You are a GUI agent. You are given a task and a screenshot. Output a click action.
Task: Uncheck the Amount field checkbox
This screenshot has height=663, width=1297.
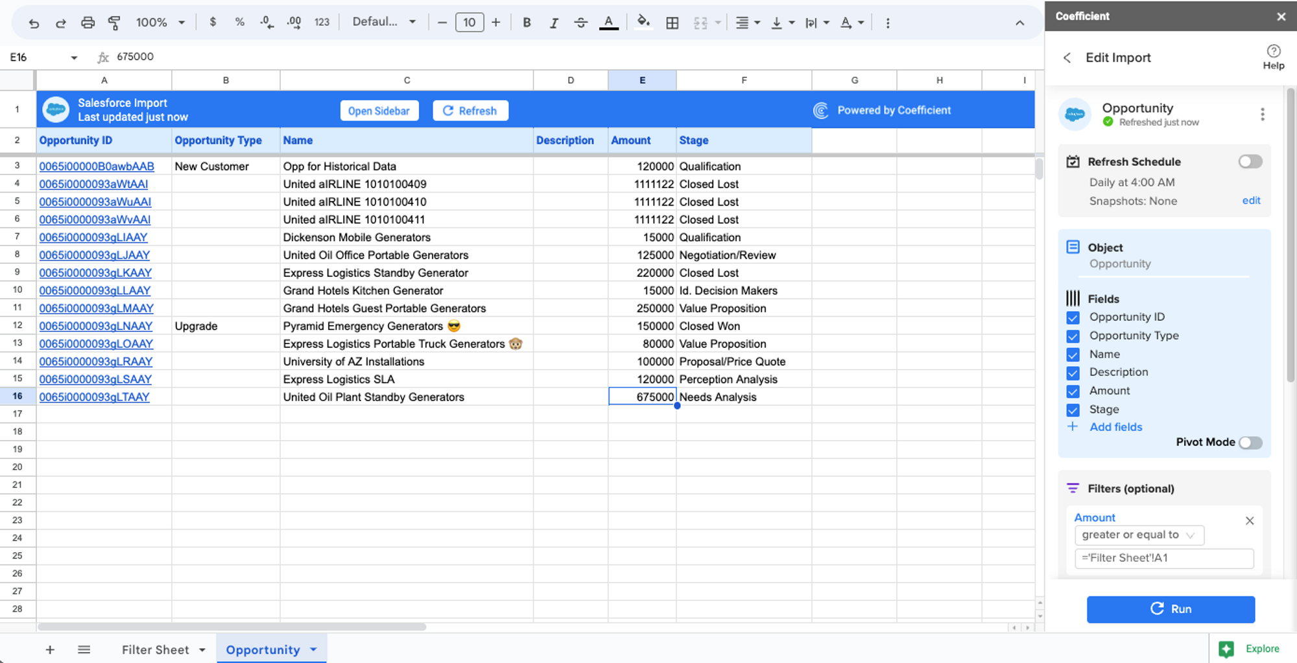pyautogui.click(x=1073, y=391)
